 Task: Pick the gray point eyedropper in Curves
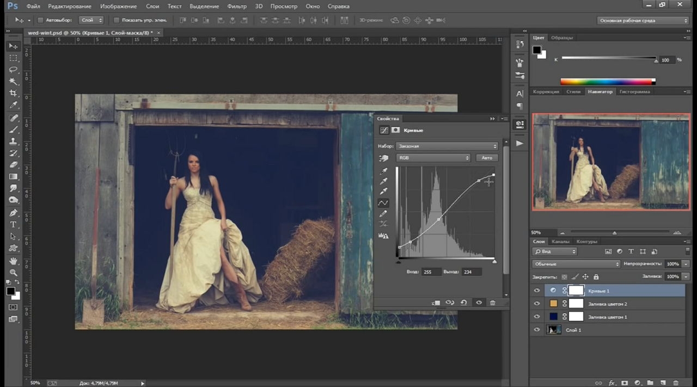point(383,181)
